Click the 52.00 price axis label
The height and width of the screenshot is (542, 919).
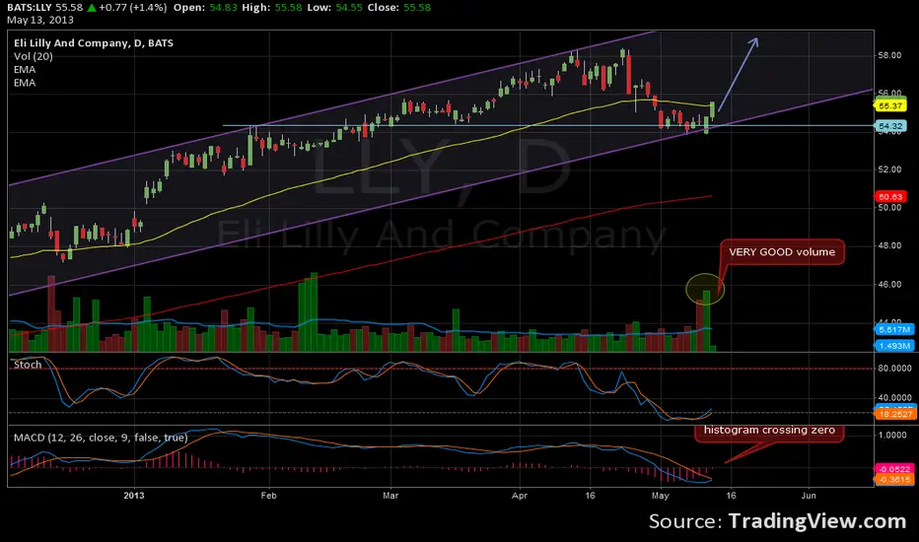point(889,169)
